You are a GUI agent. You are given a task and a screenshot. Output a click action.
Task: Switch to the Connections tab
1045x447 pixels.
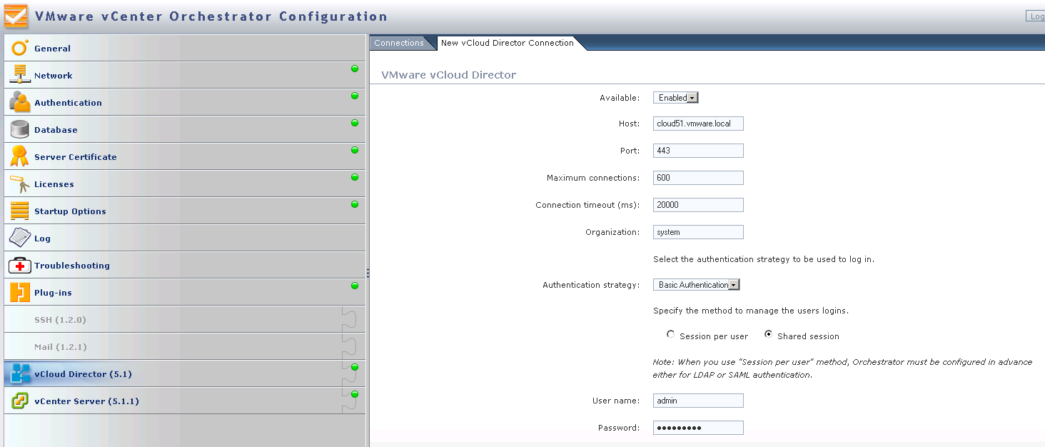398,43
